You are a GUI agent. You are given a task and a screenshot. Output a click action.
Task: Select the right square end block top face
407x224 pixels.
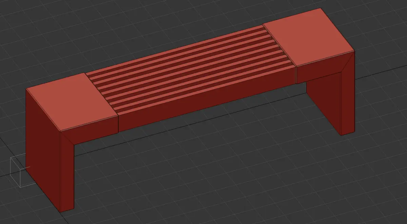309,37
